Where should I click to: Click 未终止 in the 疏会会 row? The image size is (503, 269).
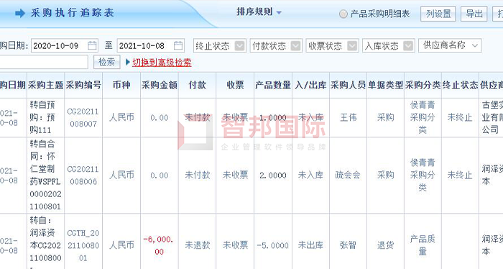click(460, 175)
